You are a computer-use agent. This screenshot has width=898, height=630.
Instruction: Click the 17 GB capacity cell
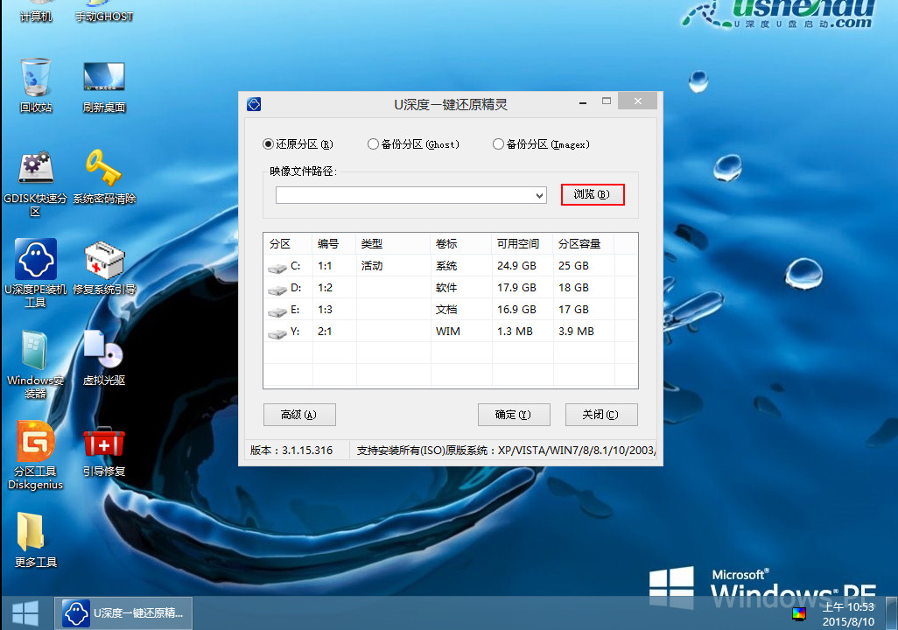(x=573, y=310)
